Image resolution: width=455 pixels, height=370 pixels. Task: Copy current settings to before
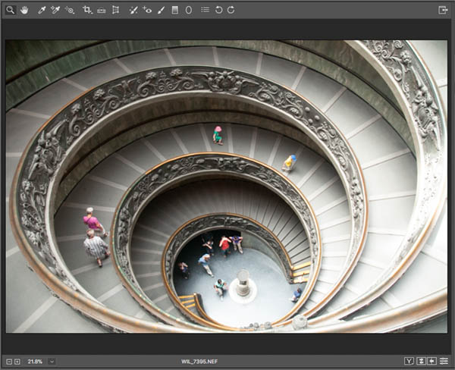tap(432, 361)
